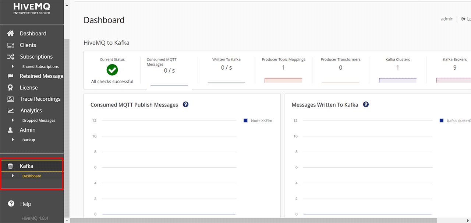Click the Subscriptions shuffle icon
The height and width of the screenshot is (223, 471).
tap(11, 56)
